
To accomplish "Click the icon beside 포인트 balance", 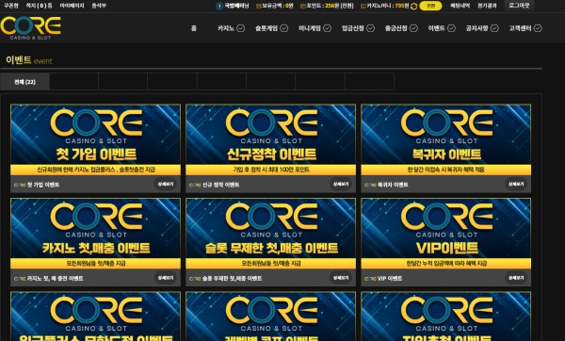I will click(x=303, y=6).
